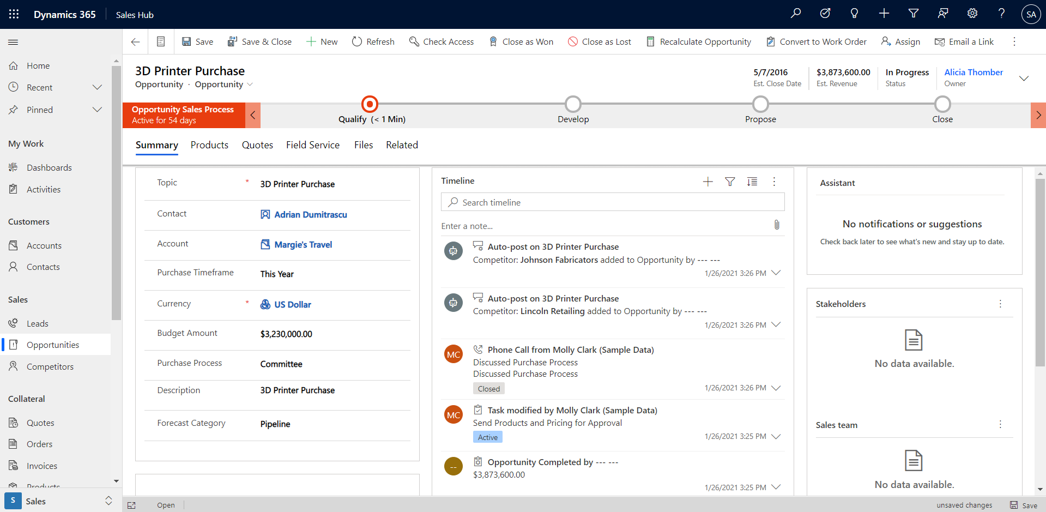Expand the header details chevron

tap(1024, 78)
